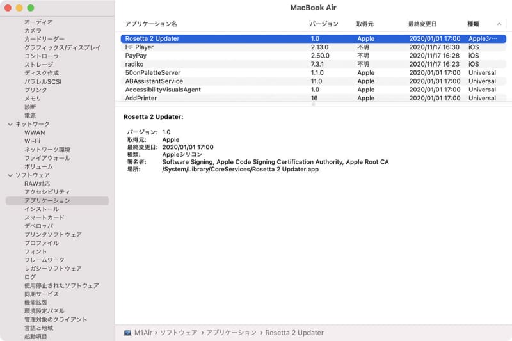The height and width of the screenshot is (341, 512).
Task: Open ログ in the sidebar
Action: 30,277
